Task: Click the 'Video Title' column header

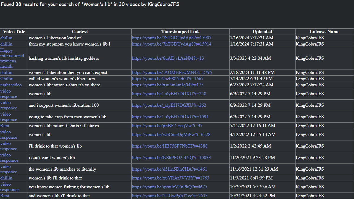Action: pos(14,32)
